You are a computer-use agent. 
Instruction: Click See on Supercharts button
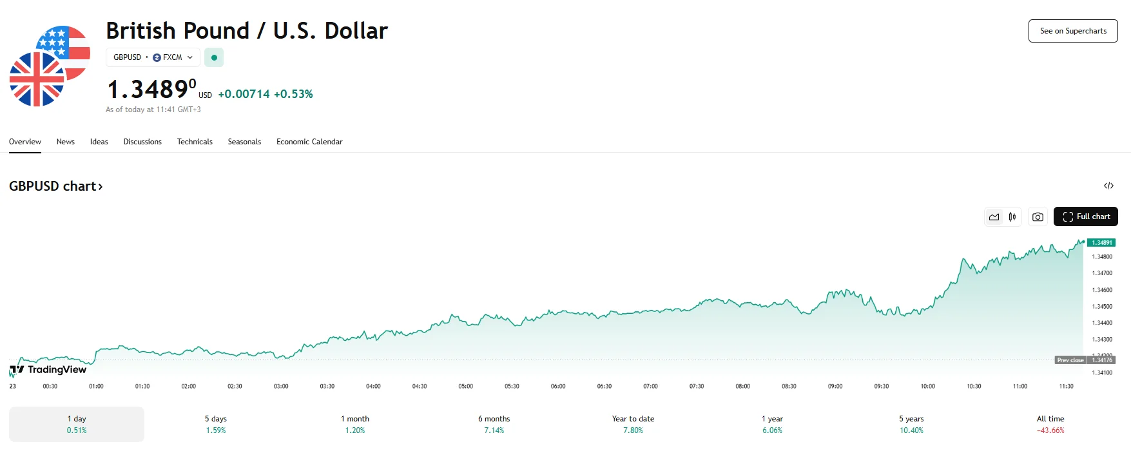point(1073,31)
